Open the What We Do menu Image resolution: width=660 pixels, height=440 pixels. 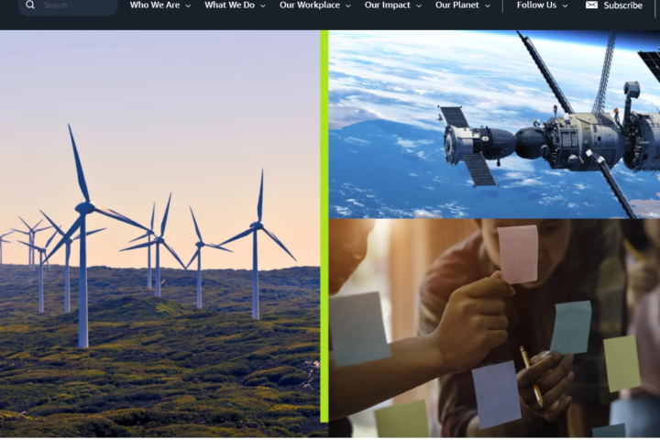tap(229, 5)
